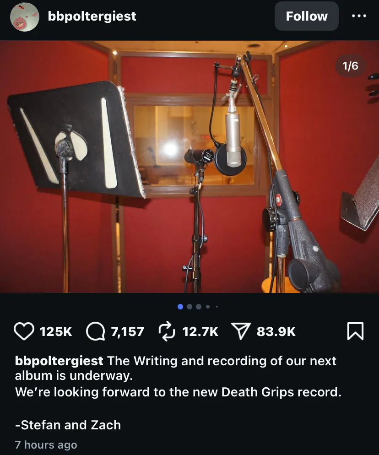This screenshot has width=379, height=455.
Task: Repost using the arrows loop icon
Action: pos(167,331)
